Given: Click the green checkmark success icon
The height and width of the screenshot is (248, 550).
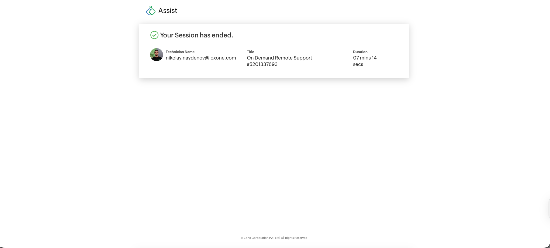Looking at the screenshot, I should coord(154,35).
